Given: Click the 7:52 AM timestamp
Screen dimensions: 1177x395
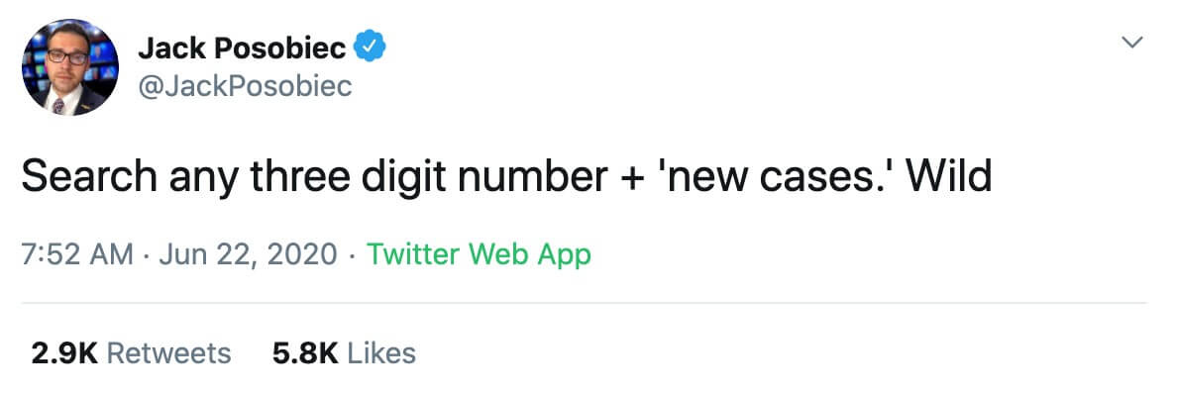Looking at the screenshot, I should (x=77, y=254).
